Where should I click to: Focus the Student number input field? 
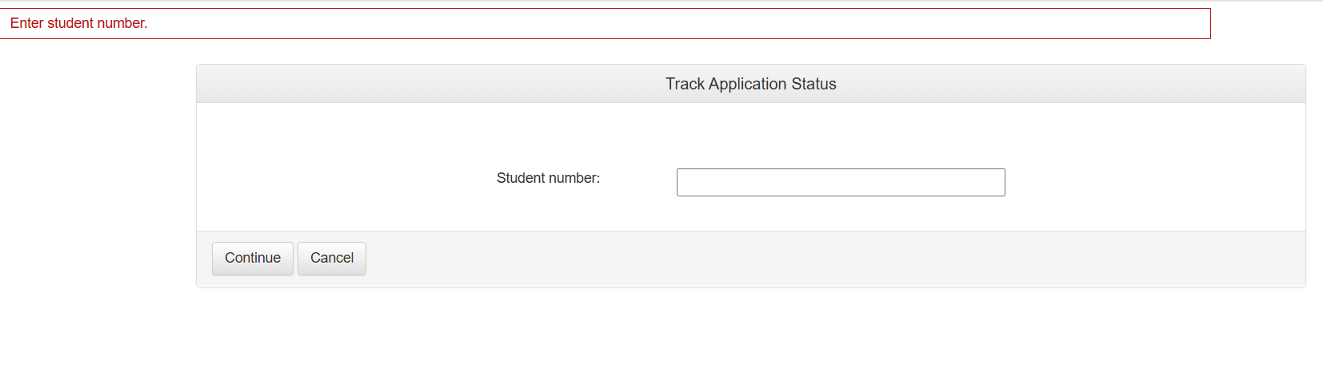point(840,182)
